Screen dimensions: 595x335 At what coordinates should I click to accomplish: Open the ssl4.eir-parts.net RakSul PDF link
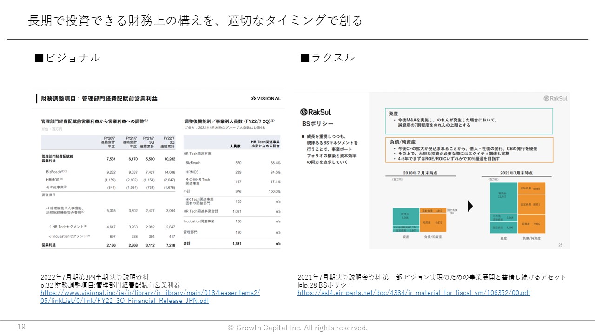pos(414,293)
